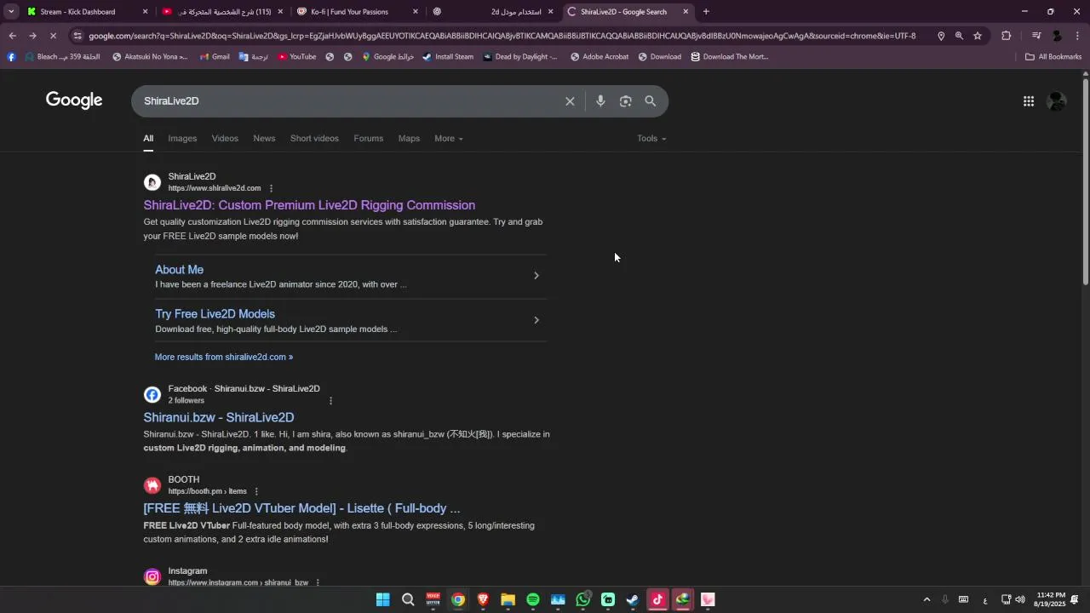Expand the About Me sitelink arrow

pos(536,276)
